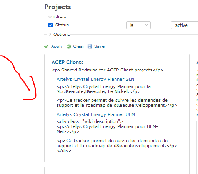Open the ACEP Clients project
Image resolution: width=198 pixels, height=174 pixels.
tap(68, 62)
